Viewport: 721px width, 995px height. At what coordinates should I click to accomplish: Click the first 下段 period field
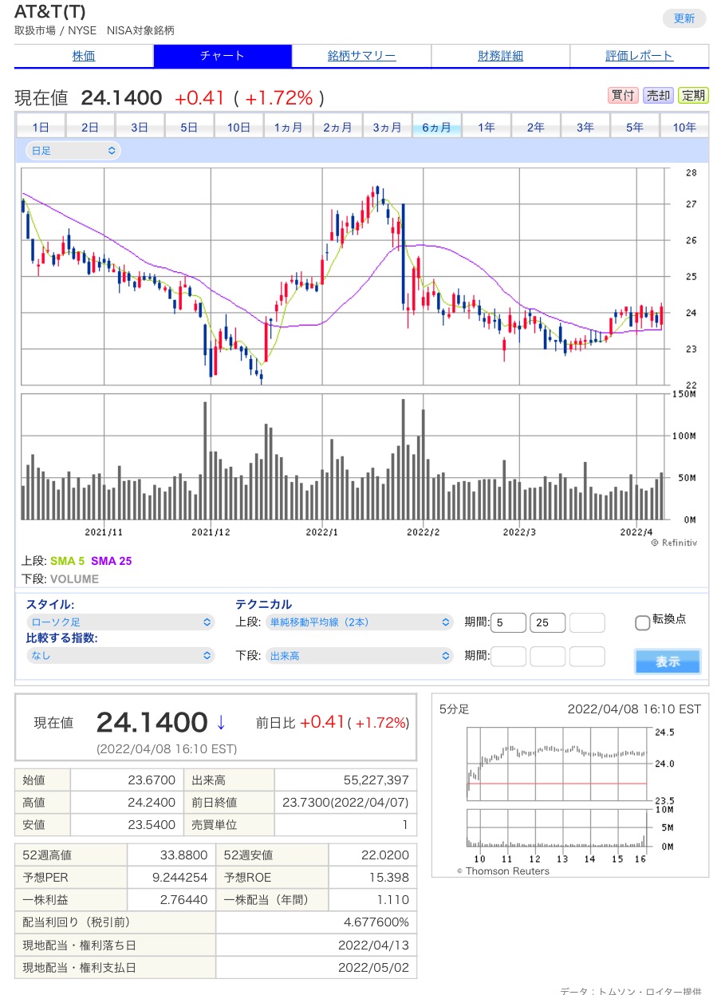click(x=509, y=656)
